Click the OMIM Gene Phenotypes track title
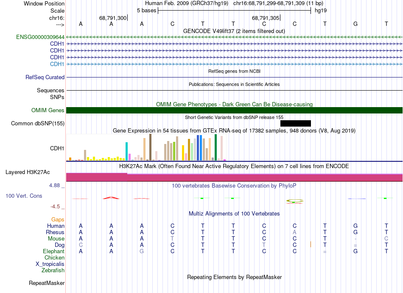Viewport: 403px width, 293px height. point(235,104)
